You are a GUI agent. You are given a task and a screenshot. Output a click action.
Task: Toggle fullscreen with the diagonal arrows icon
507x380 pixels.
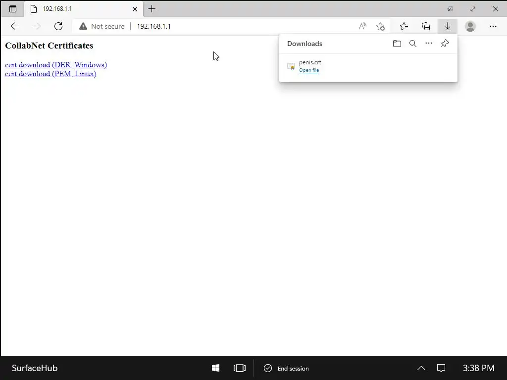pyautogui.click(x=473, y=9)
